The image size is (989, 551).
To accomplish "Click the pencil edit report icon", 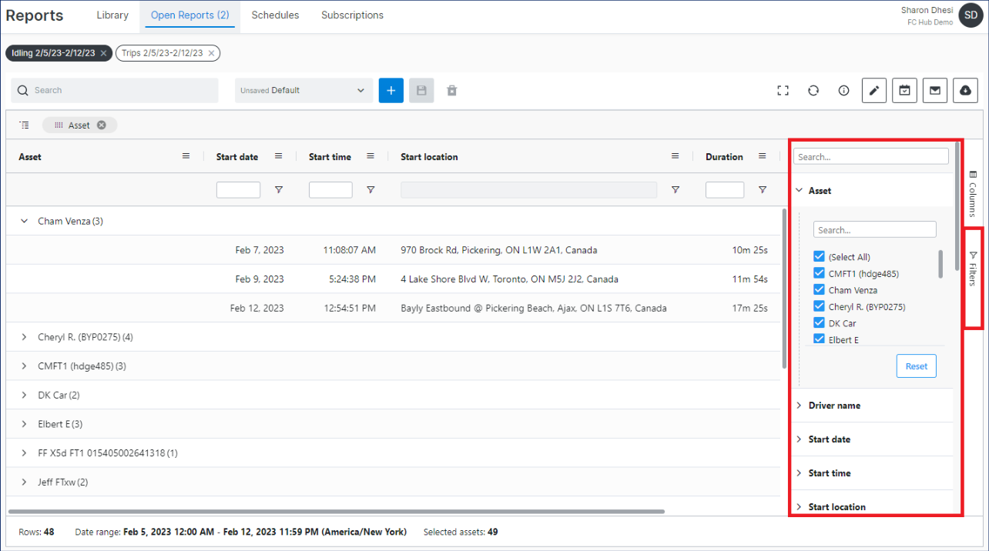I will pos(873,91).
